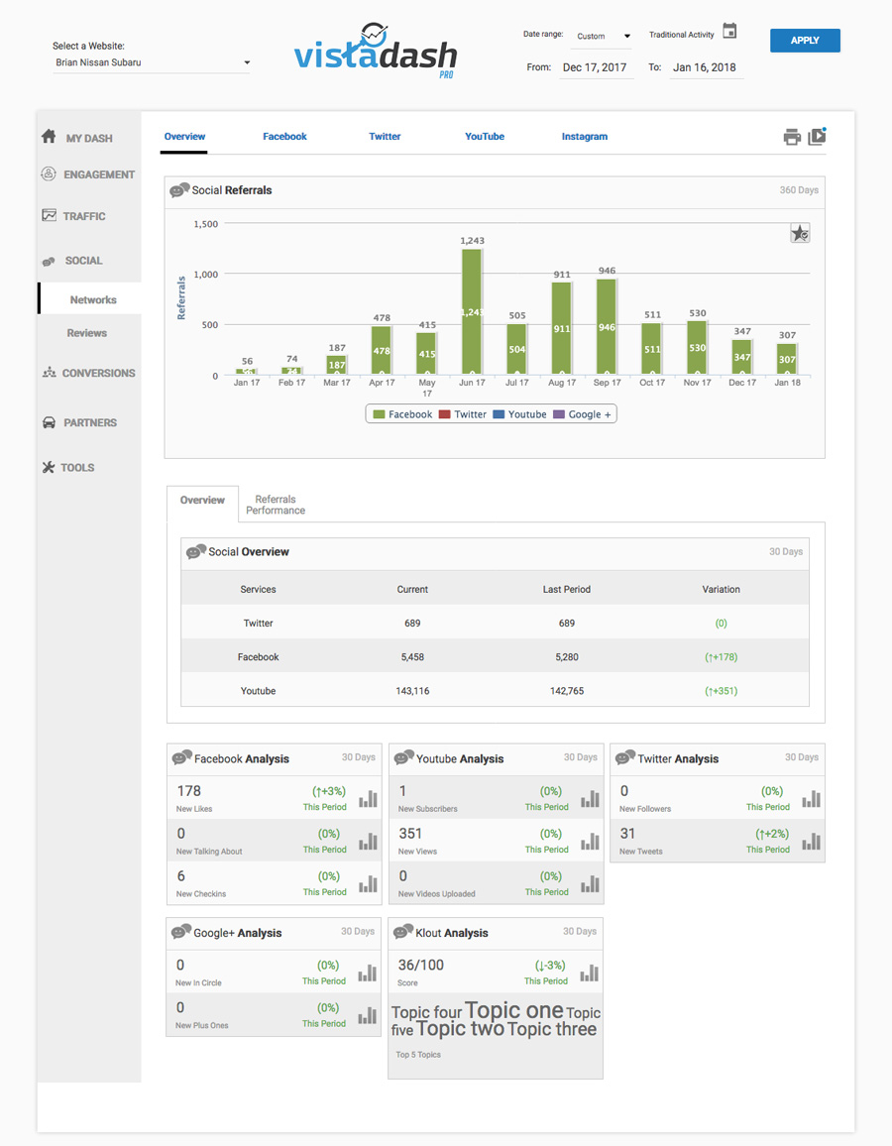Select the top Overview network tab
The width and height of the screenshot is (892, 1146).
[x=184, y=137]
